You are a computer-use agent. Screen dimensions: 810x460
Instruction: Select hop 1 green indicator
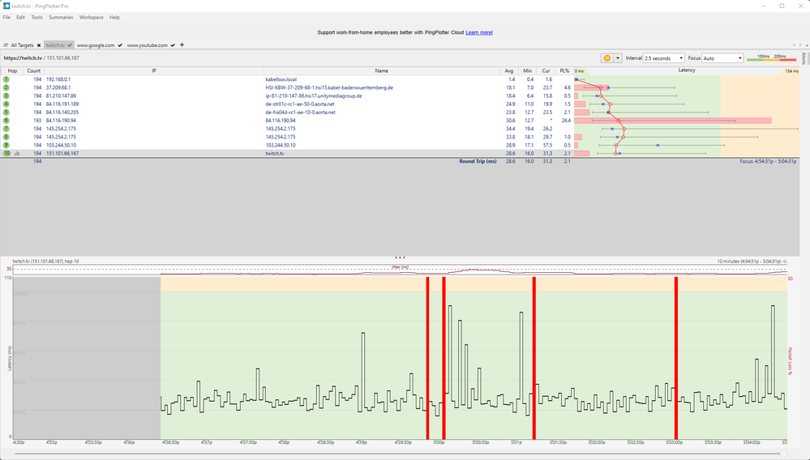click(x=6, y=79)
